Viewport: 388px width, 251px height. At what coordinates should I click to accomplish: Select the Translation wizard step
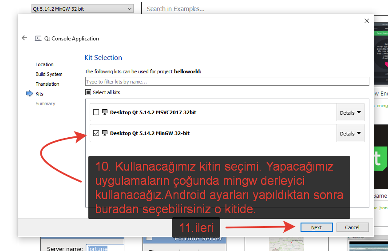(48, 84)
